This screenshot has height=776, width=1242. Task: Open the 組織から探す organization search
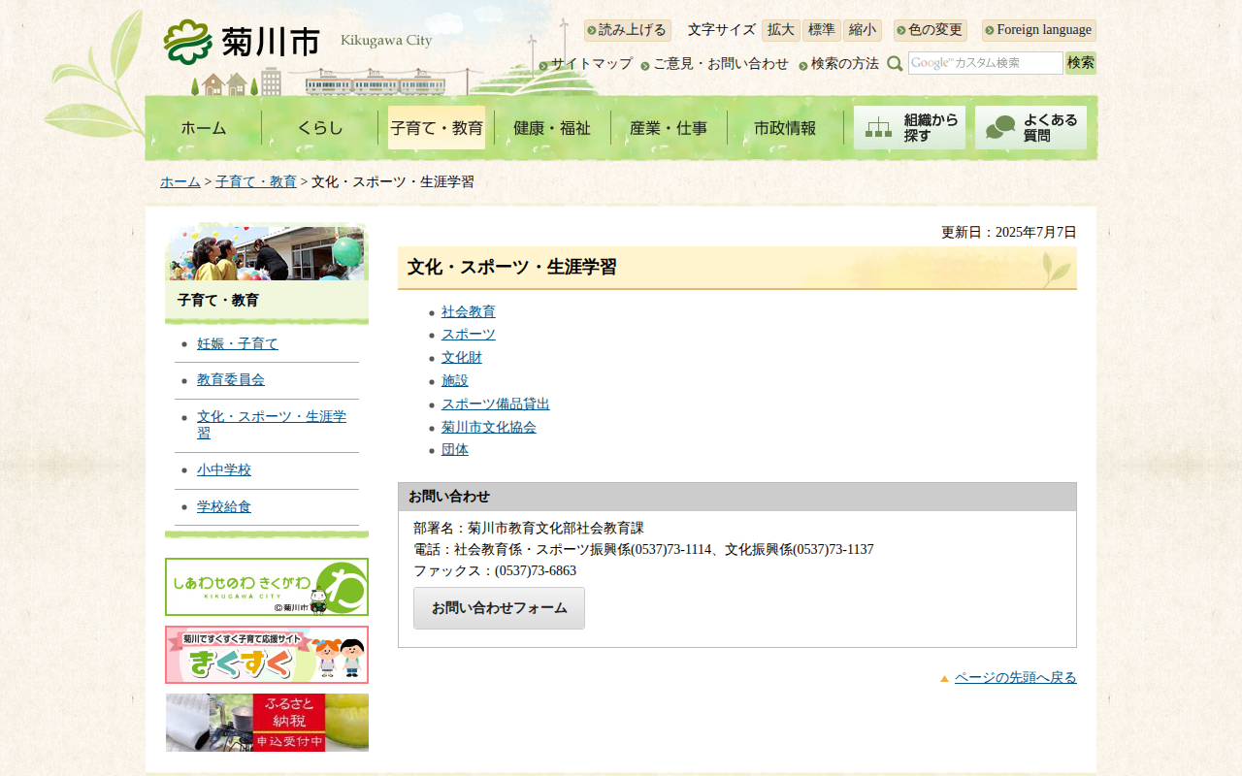909,127
